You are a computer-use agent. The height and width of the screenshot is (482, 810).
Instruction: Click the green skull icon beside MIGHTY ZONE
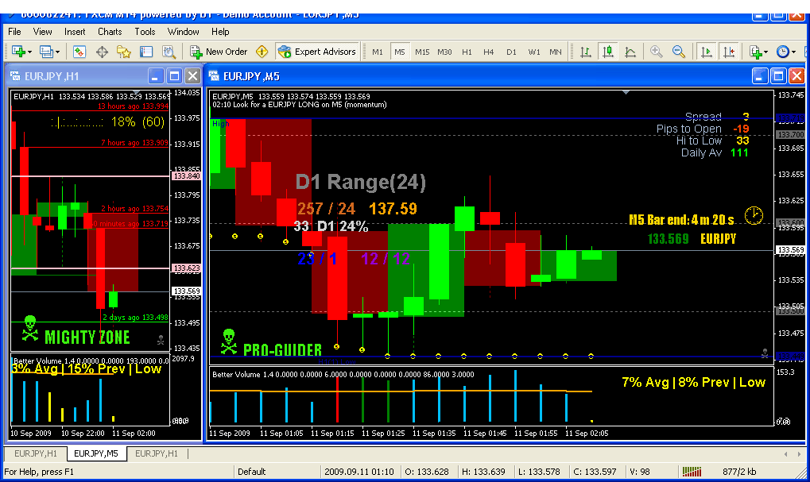click(30, 329)
